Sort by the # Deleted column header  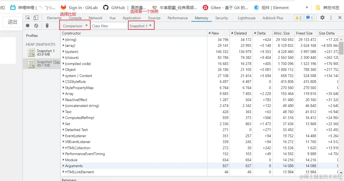[x=241, y=33]
